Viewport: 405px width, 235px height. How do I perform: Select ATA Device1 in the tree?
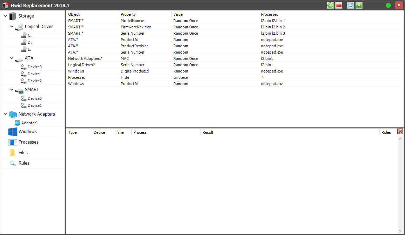pyautogui.click(x=35, y=74)
